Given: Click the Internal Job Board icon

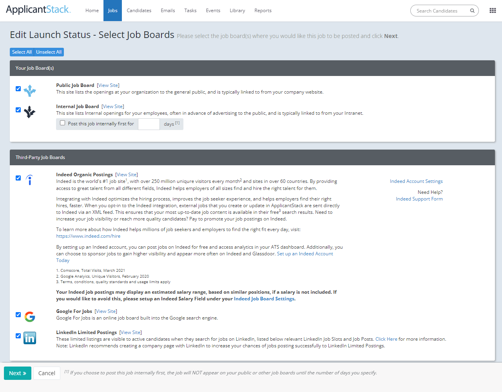Looking at the screenshot, I should tap(30, 112).
